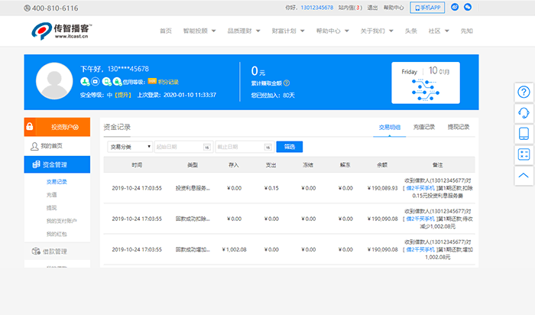535x315 pixels.
Task: Click the Weibo icon in top bar
Action: coord(456,7)
